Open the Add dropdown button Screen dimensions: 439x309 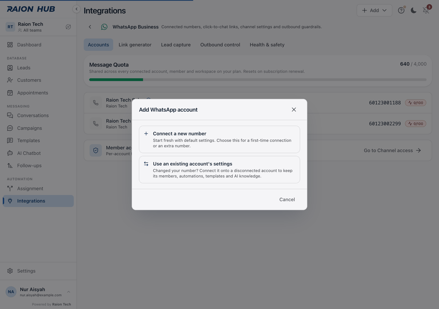[374, 10]
